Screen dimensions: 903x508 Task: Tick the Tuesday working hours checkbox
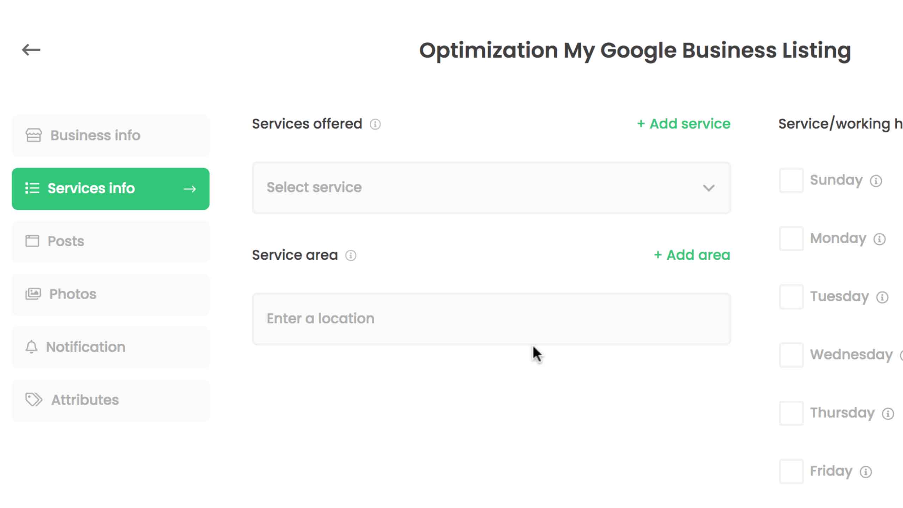tap(791, 297)
